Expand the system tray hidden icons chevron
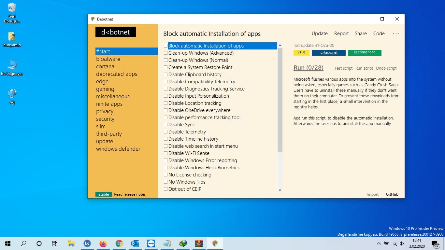 tap(379, 243)
